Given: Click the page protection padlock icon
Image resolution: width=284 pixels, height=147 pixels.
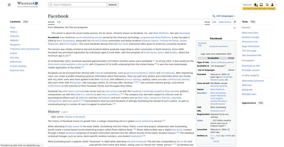Looking at the screenshot, I should pos(235,28).
